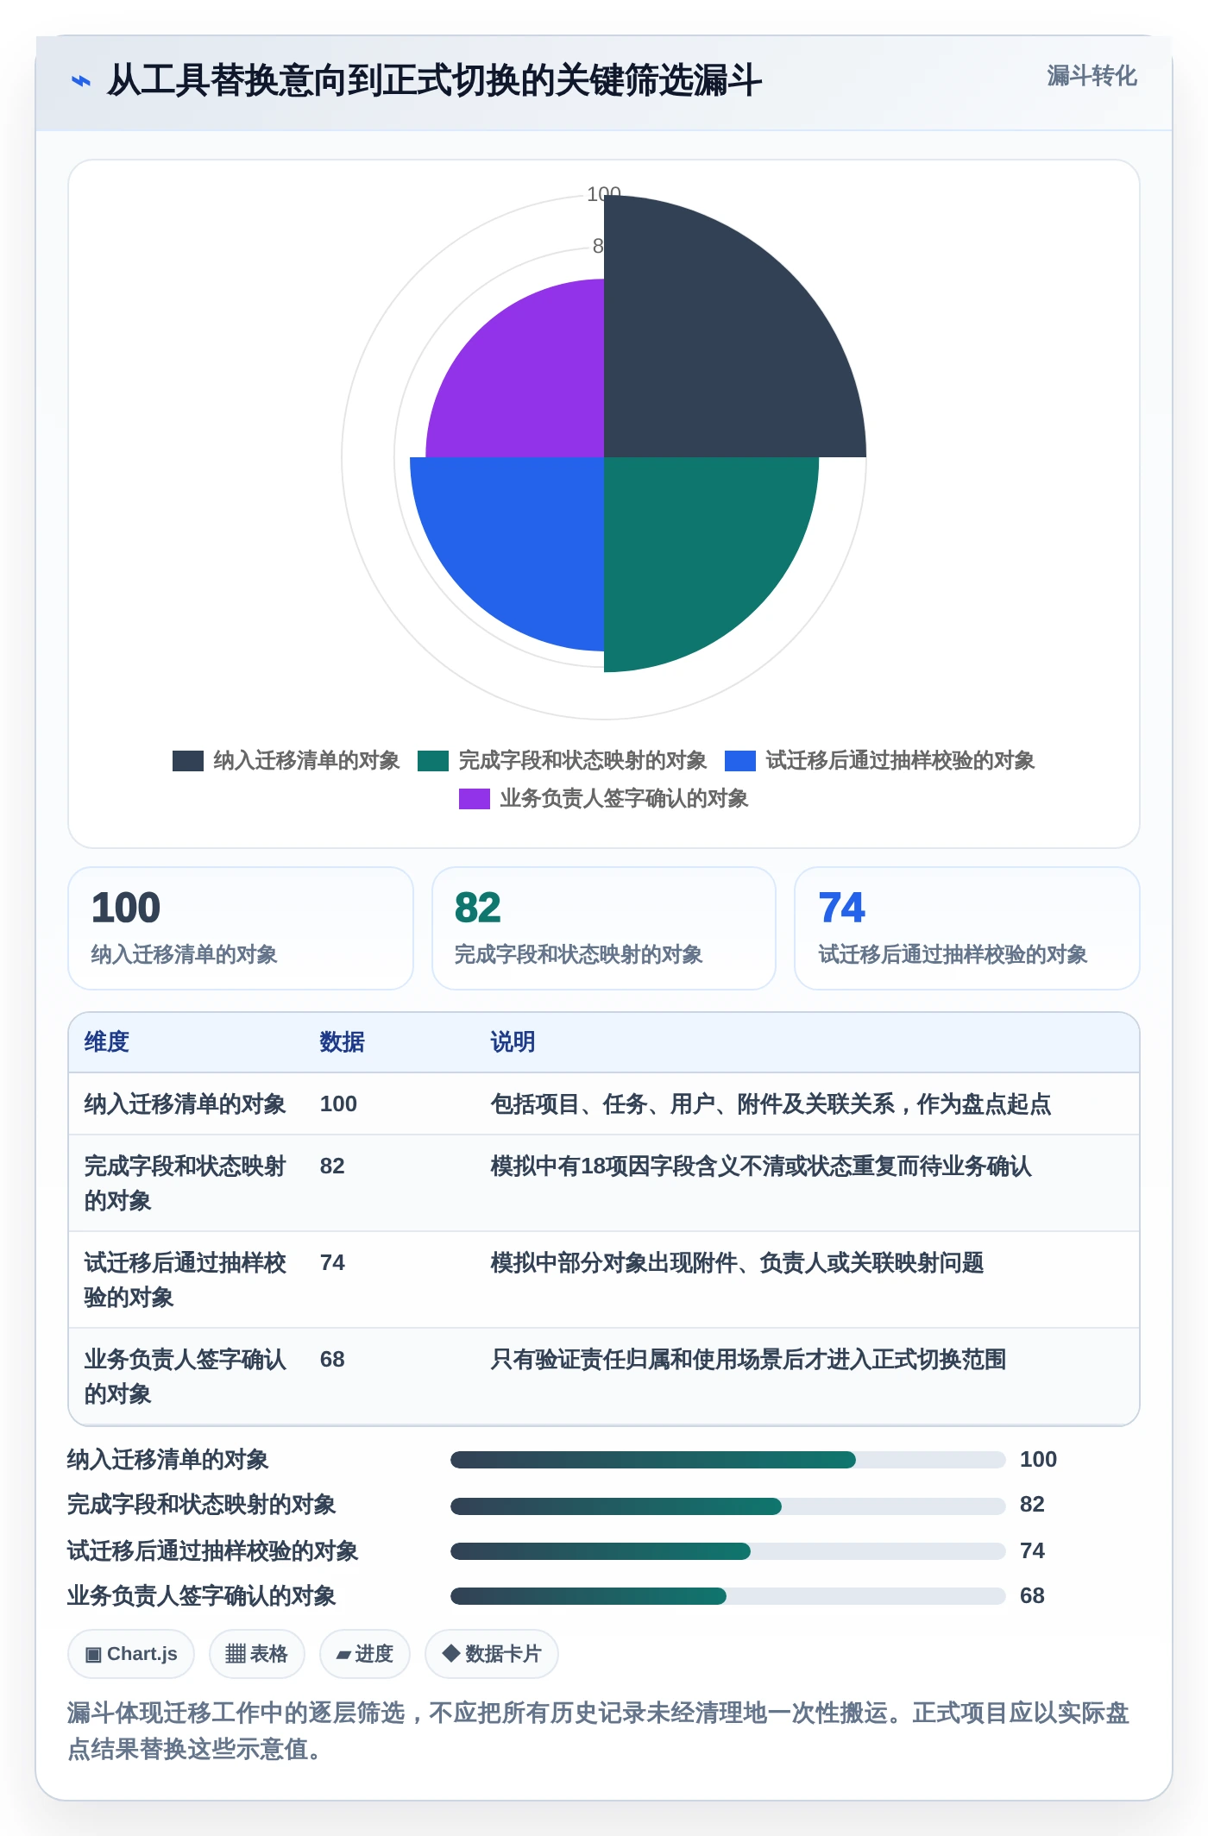This screenshot has width=1208, height=1836.
Task: Click the 表格 tag chip
Action: point(256,1654)
